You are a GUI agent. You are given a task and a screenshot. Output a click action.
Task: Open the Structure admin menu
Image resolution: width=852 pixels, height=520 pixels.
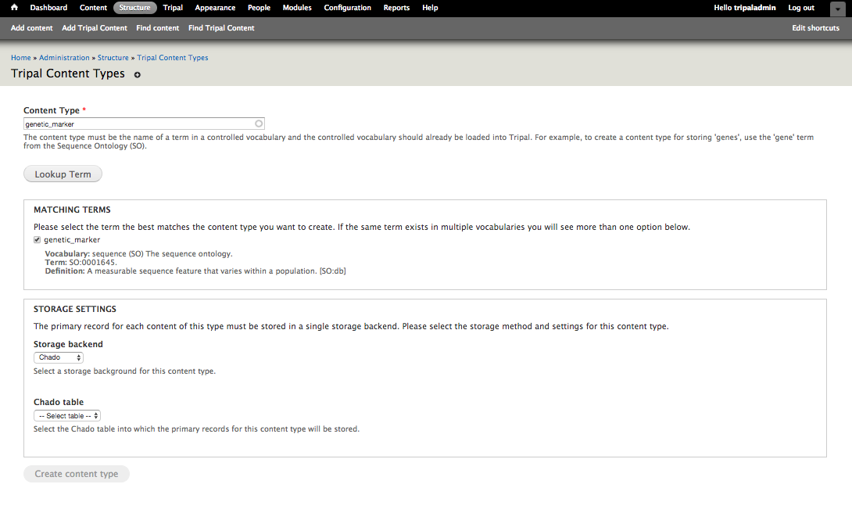click(134, 8)
